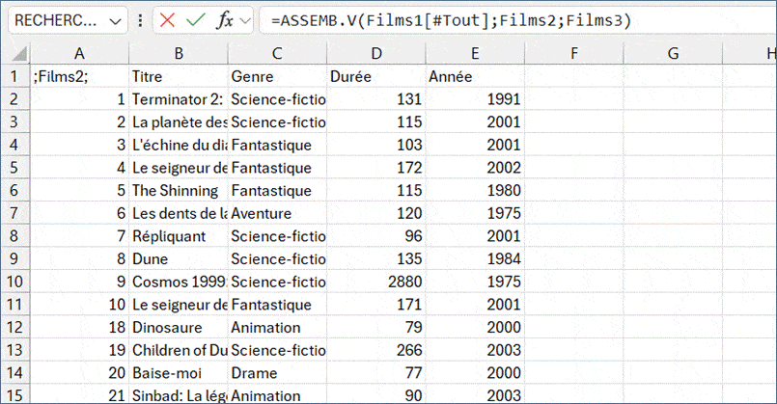The width and height of the screenshot is (777, 404).
Task: Select column E header
Action: tap(475, 53)
